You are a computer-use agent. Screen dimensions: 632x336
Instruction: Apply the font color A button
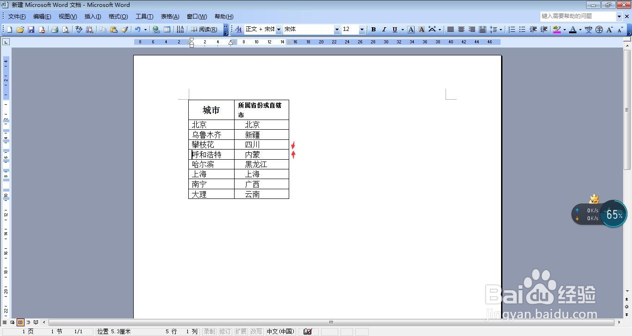[573, 30]
